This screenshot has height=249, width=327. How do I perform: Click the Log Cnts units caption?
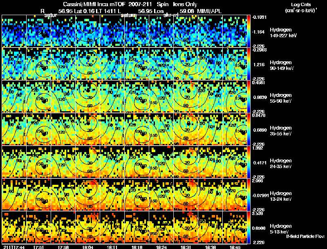[x=301, y=7]
